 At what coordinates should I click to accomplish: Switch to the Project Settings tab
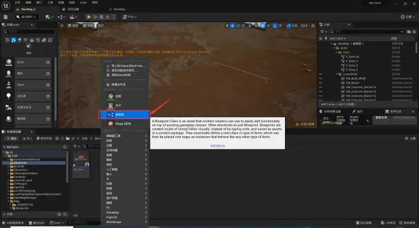point(71,9)
